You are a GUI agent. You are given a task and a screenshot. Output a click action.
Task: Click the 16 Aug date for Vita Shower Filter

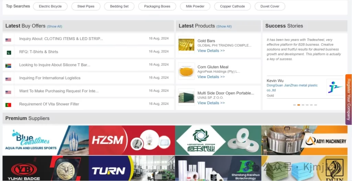click(158, 104)
